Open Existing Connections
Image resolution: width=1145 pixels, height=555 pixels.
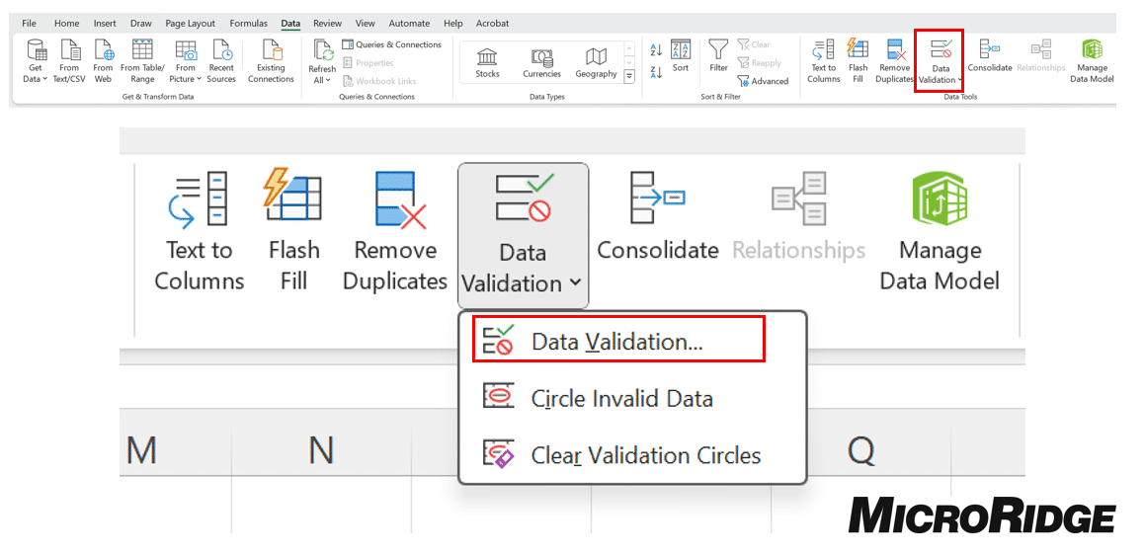tap(271, 51)
